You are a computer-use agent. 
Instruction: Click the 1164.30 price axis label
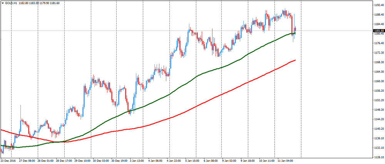378,72
